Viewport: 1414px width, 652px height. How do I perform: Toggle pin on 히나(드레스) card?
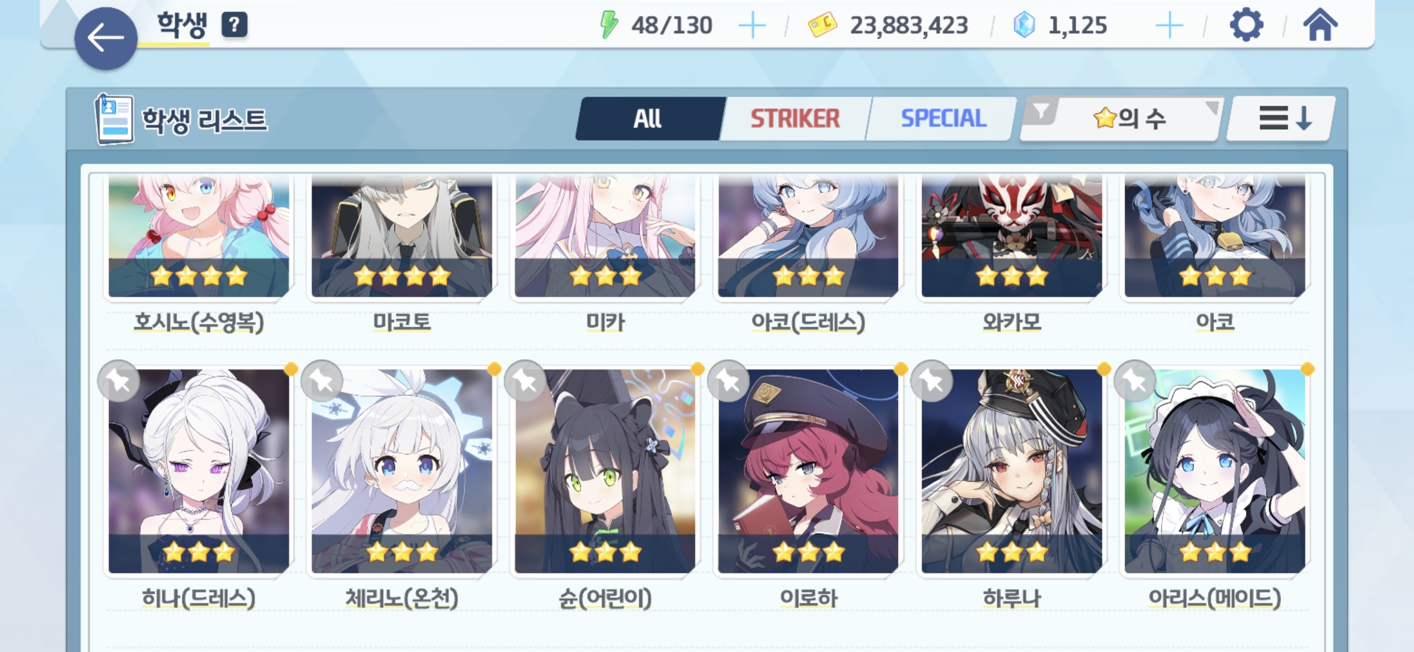(119, 381)
